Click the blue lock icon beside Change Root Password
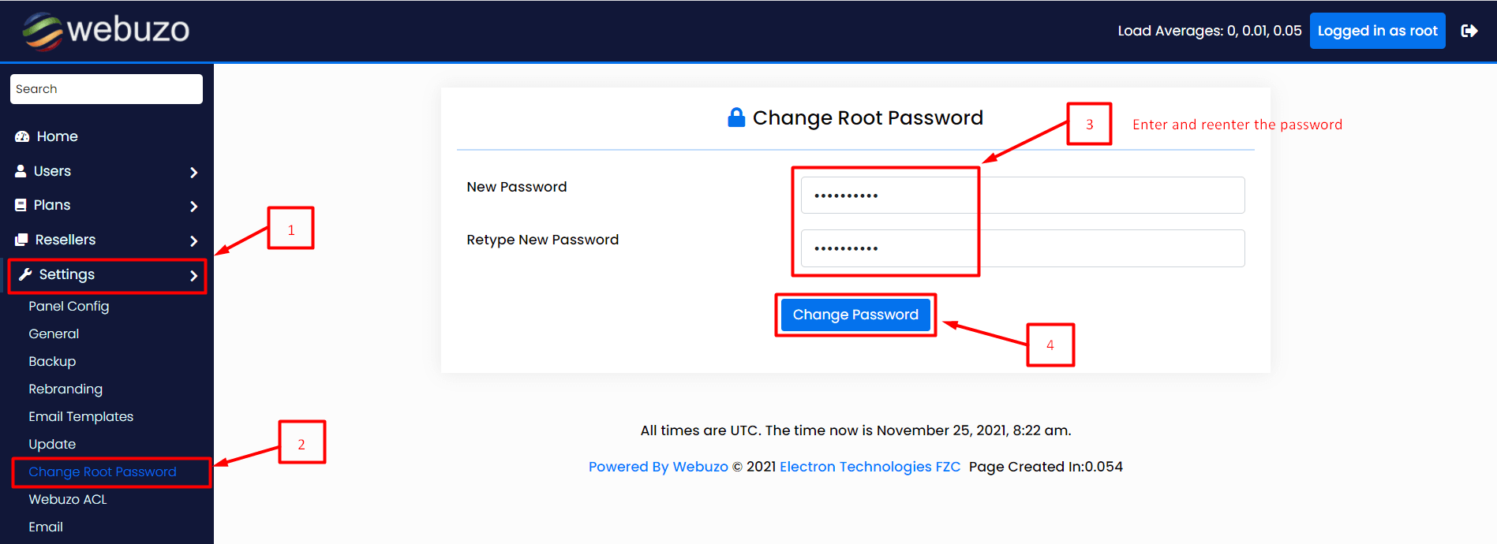The image size is (1497, 544). click(x=735, y=117)
